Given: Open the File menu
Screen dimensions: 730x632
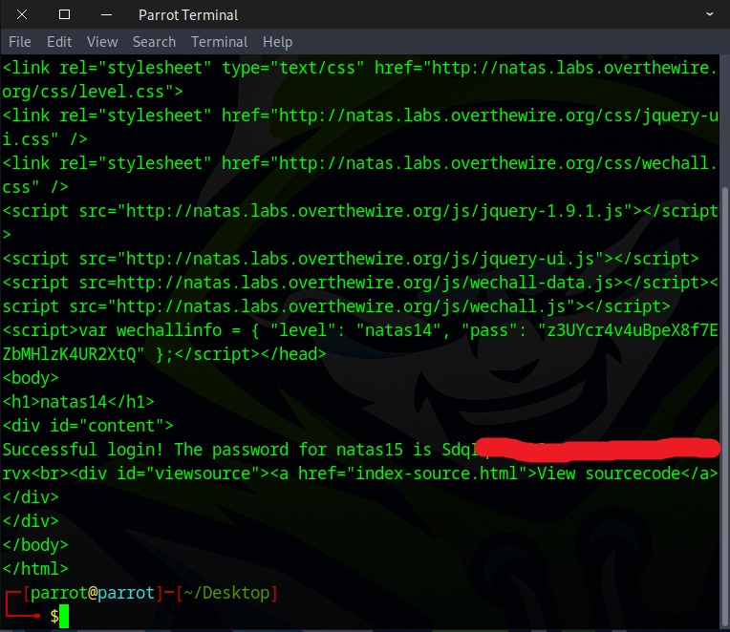Looking at the screenshot, I should tap(20, 42).
